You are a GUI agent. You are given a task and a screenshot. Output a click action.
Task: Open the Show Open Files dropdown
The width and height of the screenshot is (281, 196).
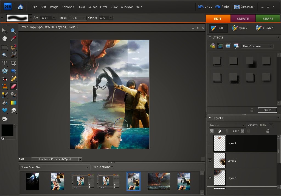pos(55,167)
